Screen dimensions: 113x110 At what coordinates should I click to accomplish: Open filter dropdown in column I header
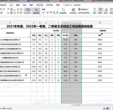(x=54, y=36)
